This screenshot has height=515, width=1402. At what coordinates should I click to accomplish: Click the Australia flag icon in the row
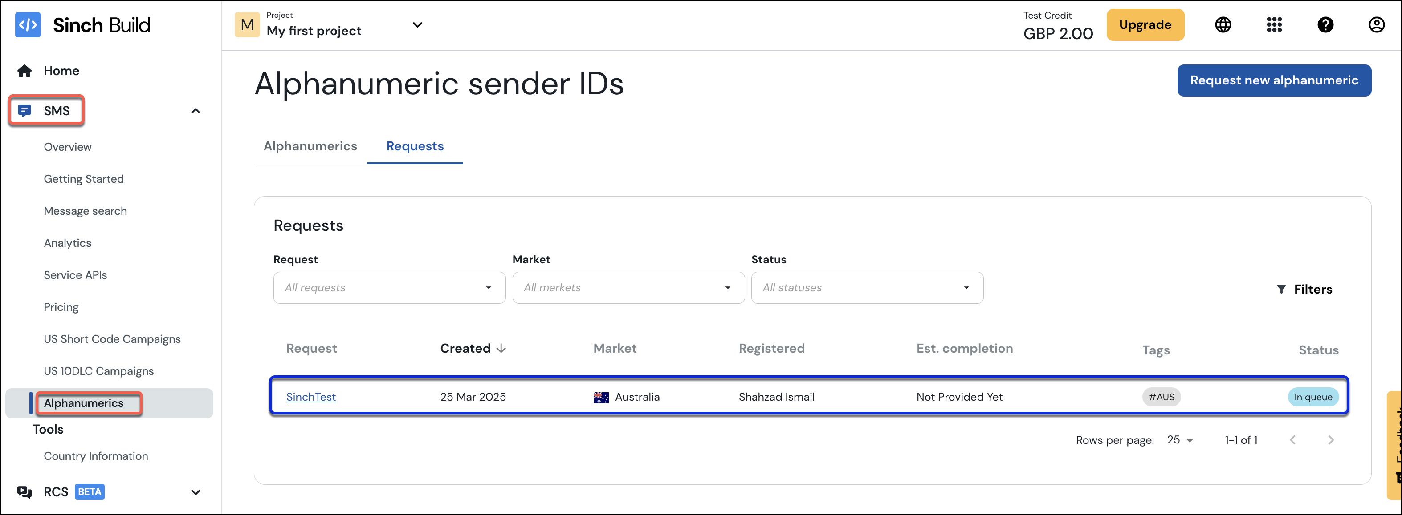pos(600,397)
